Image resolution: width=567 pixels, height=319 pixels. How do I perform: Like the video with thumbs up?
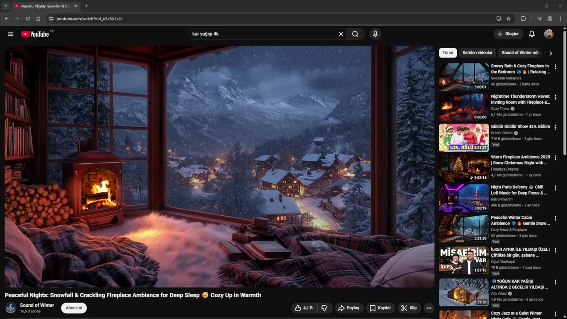(304, 308)
